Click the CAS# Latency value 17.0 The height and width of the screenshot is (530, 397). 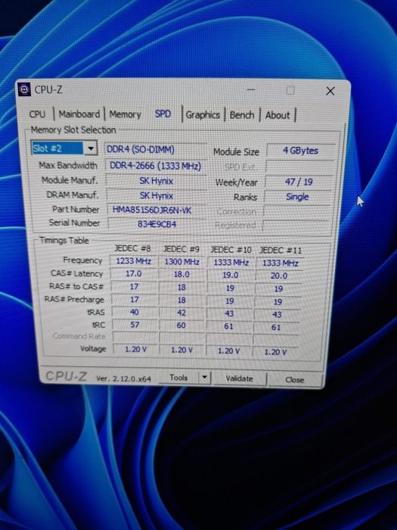coord(134,274)
